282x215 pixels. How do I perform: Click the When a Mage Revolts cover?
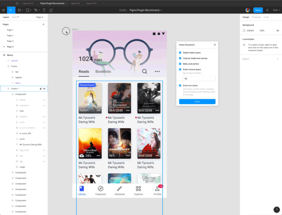(90, 143)
